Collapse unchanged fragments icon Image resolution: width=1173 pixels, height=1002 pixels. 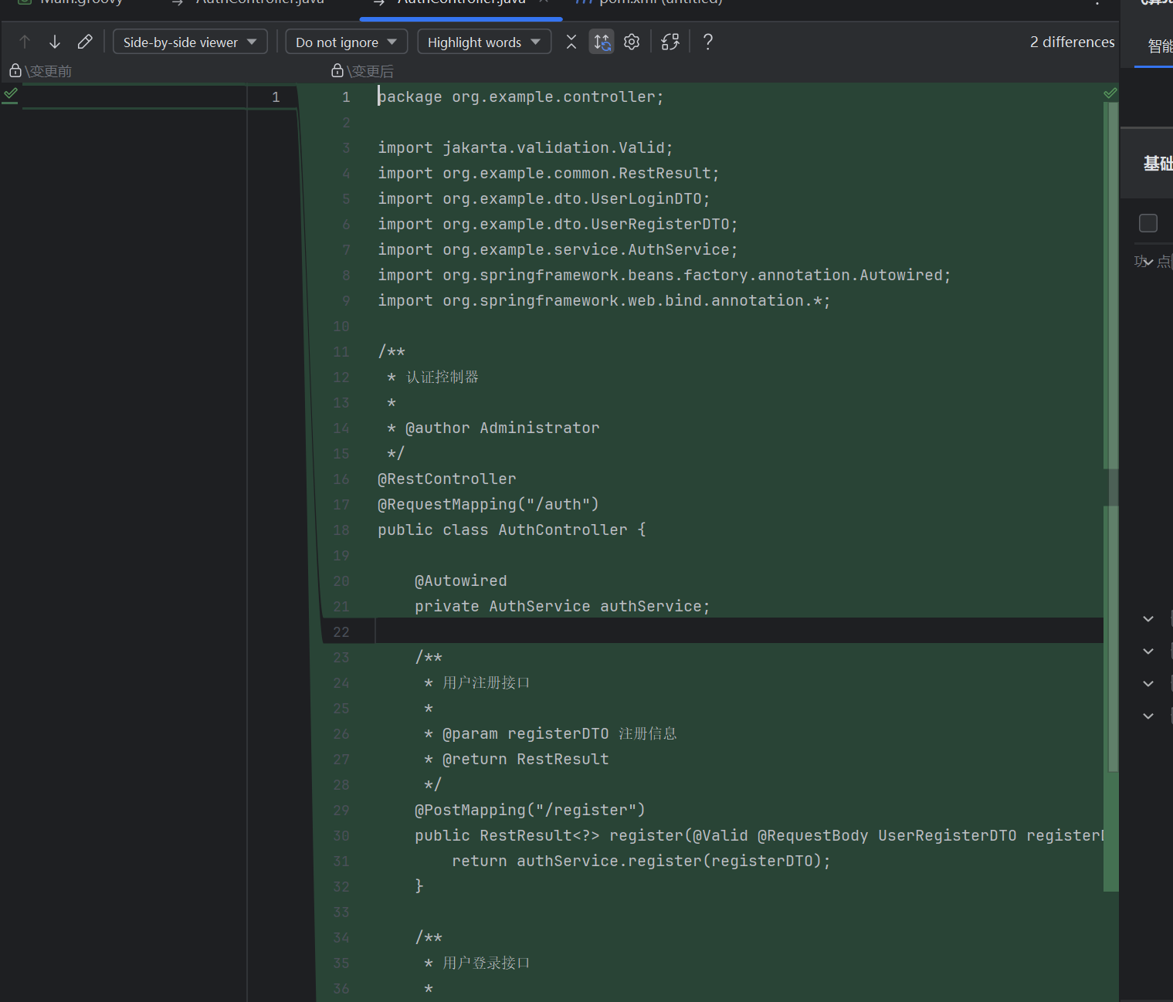[x=571, y=42]
